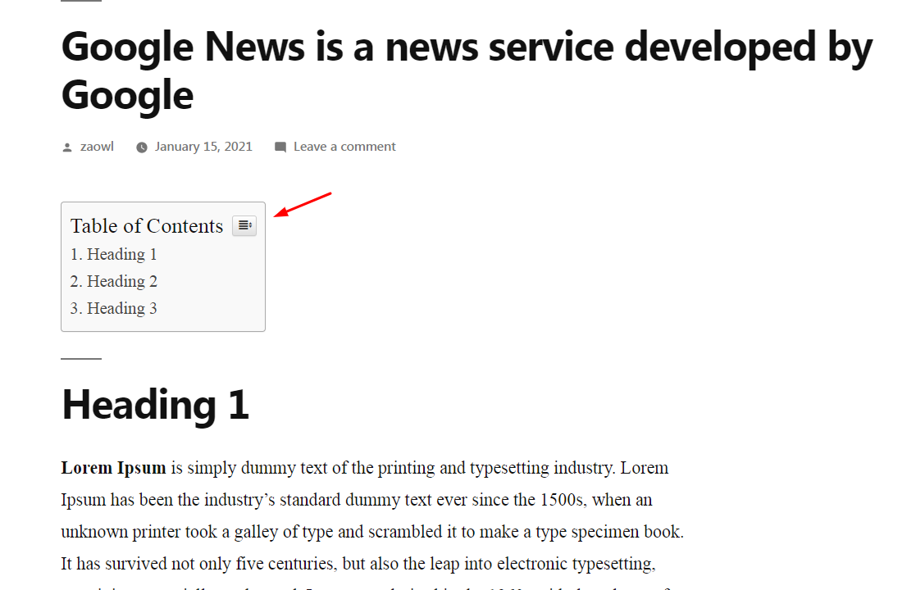This screenshot has height=590, width=916.
Task: Click the large Heading 1 section heading
Action: (155, 405)
